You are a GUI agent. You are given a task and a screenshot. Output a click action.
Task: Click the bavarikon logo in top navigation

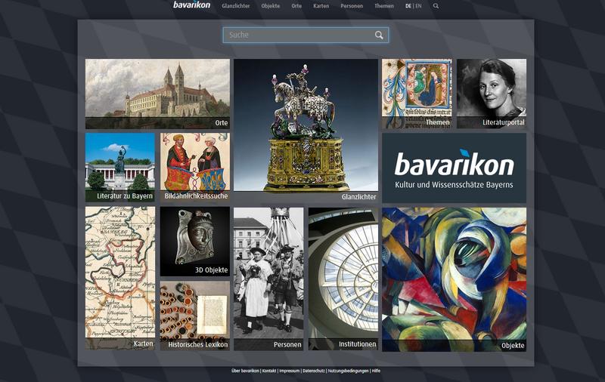192,5
